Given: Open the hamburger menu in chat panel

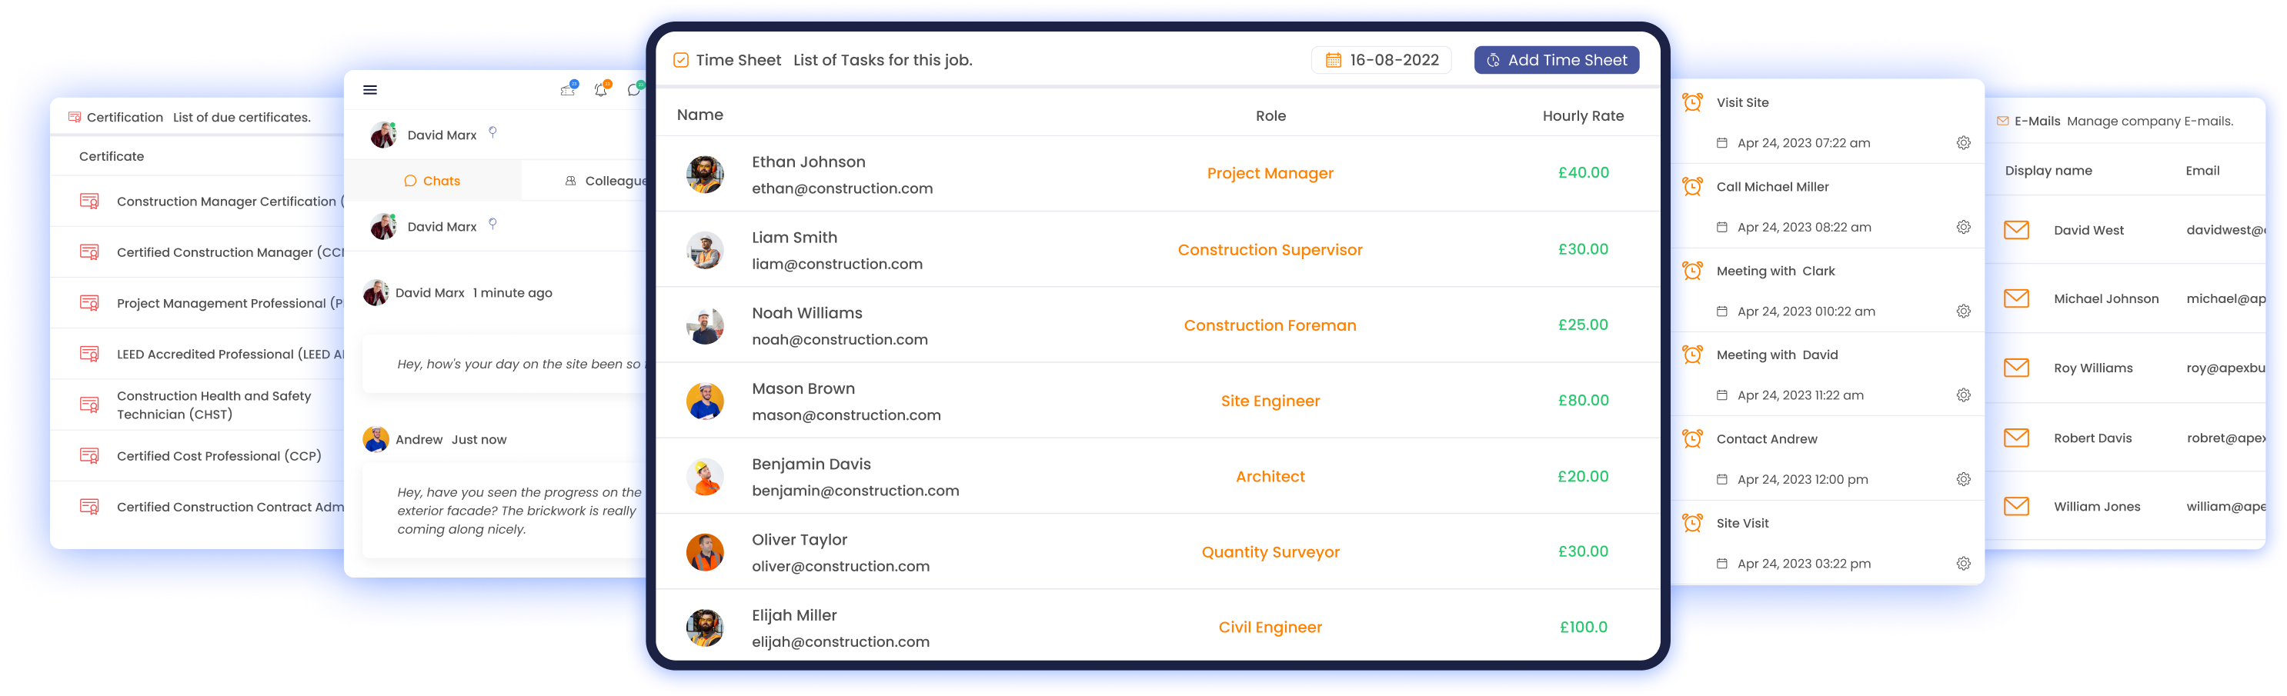Looking at the screenshot, I should coord(370,90).
